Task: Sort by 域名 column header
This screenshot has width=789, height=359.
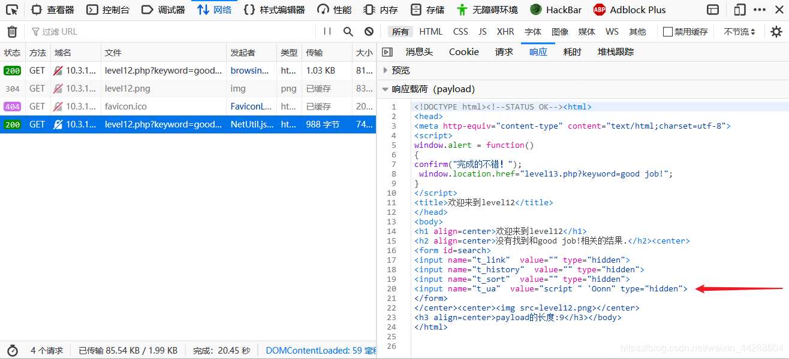Action: tap(76, 53)
